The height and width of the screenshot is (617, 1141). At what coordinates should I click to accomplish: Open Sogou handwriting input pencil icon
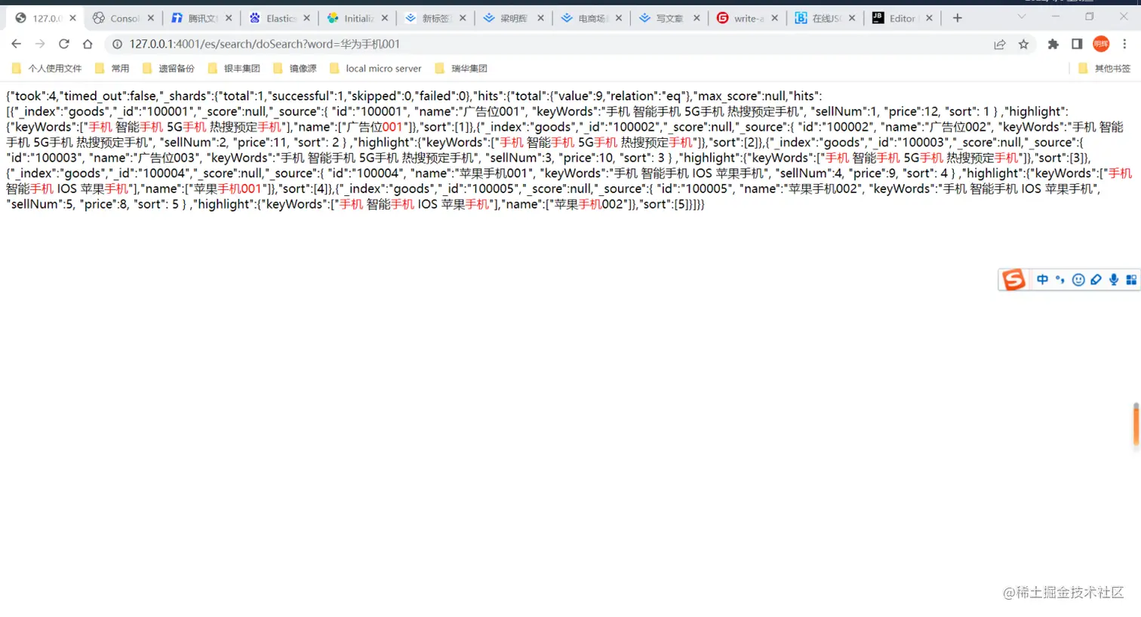click(1096, 279)
